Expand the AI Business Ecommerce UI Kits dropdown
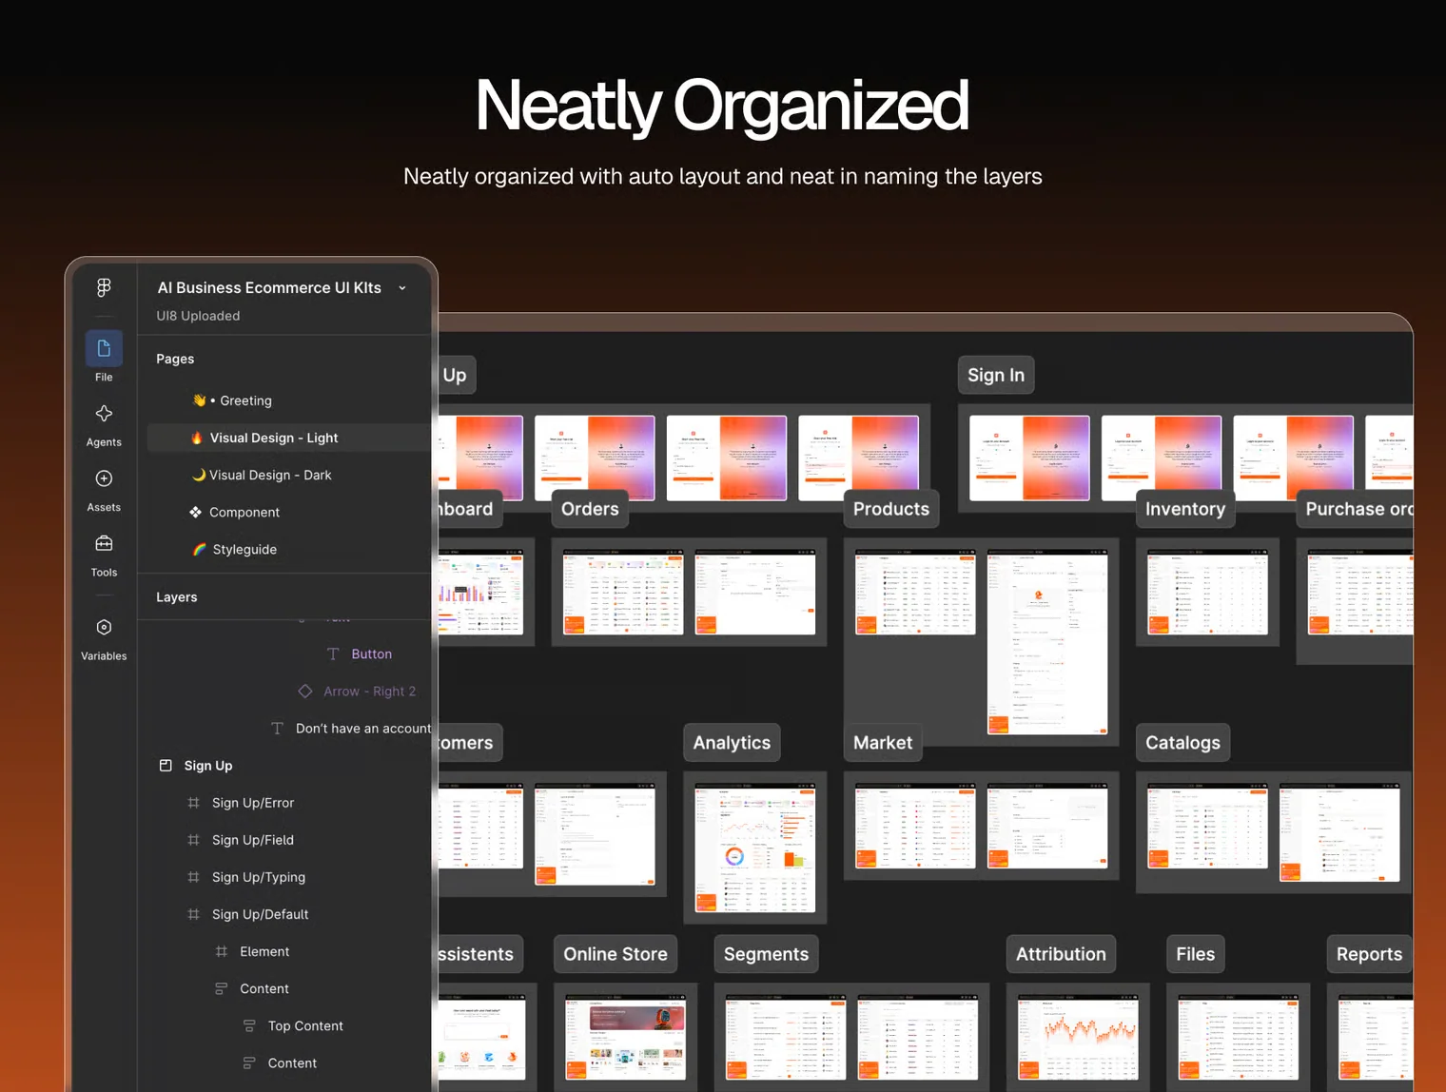 point(402,288)
